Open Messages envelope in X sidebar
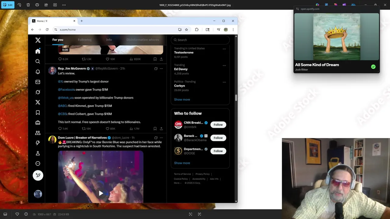This screenshot has height=219, width=390. (38, 82)
